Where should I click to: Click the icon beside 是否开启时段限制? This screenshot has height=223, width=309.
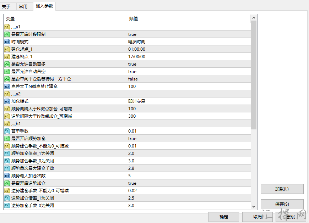click(x=7, y=34)
